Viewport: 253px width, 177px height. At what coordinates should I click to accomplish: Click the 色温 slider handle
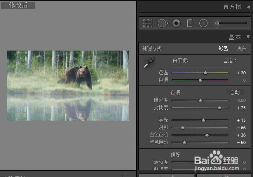tap(205, 73)
